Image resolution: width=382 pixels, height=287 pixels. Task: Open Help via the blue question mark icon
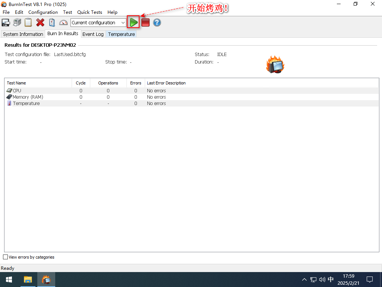coord(157,22)
